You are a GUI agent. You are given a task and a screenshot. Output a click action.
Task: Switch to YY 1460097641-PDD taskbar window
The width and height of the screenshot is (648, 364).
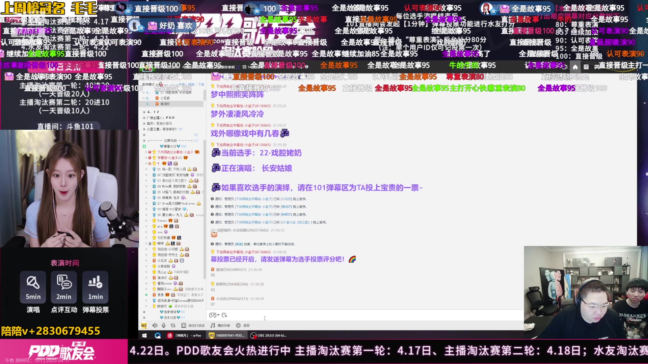coord(226,335)
